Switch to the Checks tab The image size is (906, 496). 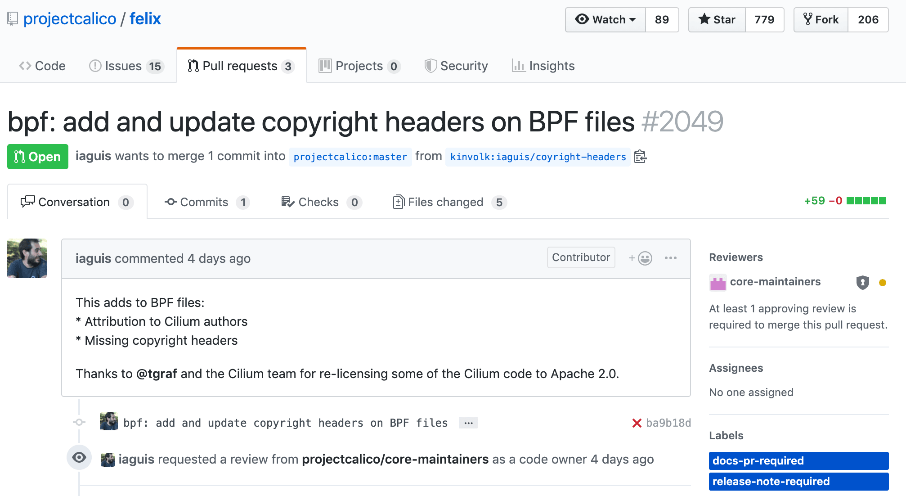click(321, 202)
